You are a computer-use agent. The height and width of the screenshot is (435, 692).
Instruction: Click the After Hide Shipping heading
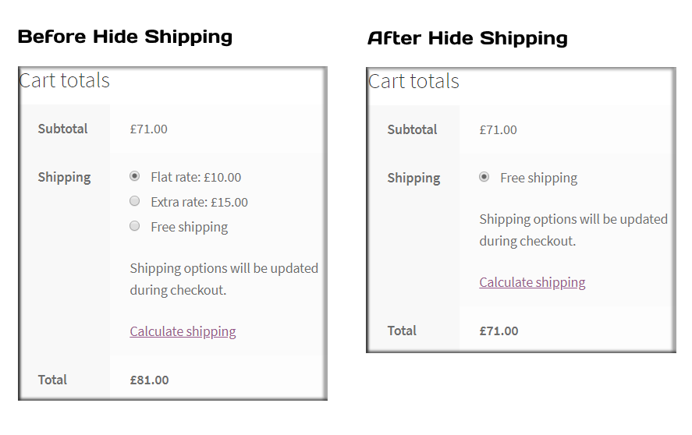467,38
